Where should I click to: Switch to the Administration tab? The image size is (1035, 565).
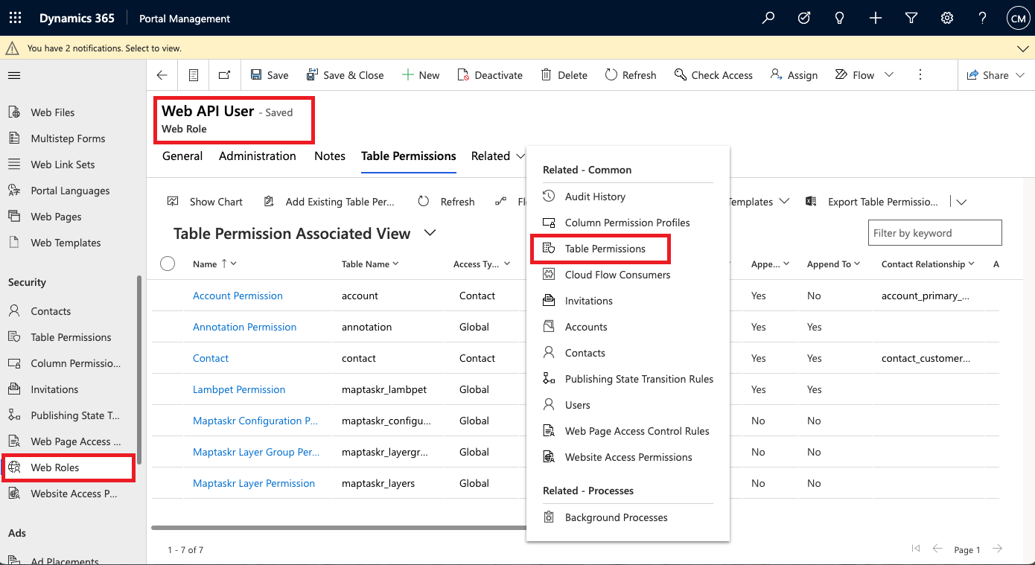258,156
